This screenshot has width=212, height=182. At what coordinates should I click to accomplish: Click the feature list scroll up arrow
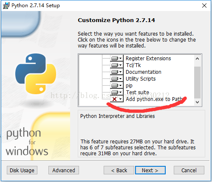click(197, 59)
